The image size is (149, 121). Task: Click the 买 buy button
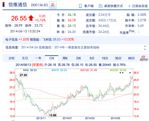pyautogui.click(x=53, y=5)
